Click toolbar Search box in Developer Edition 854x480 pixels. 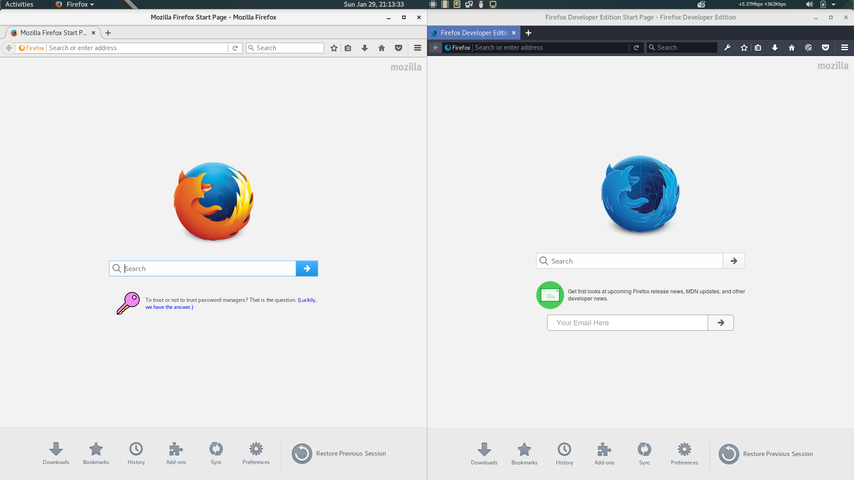point(682,48)
